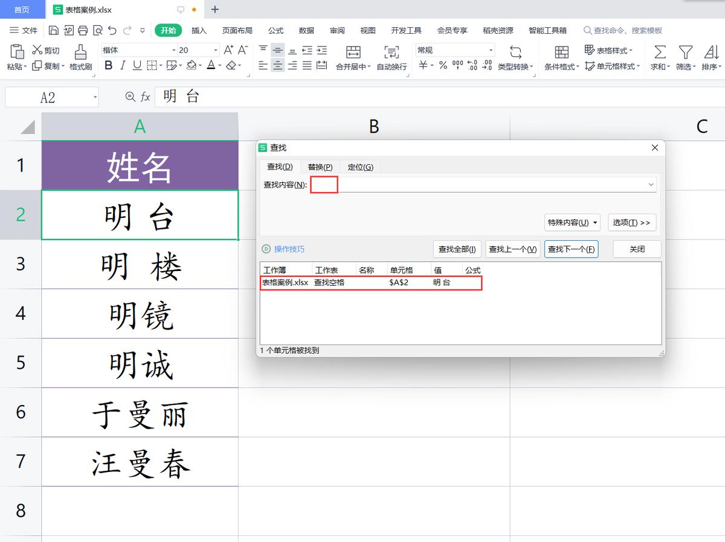
Task: Toggle italic formatting
Action: (x=121, y=65)
